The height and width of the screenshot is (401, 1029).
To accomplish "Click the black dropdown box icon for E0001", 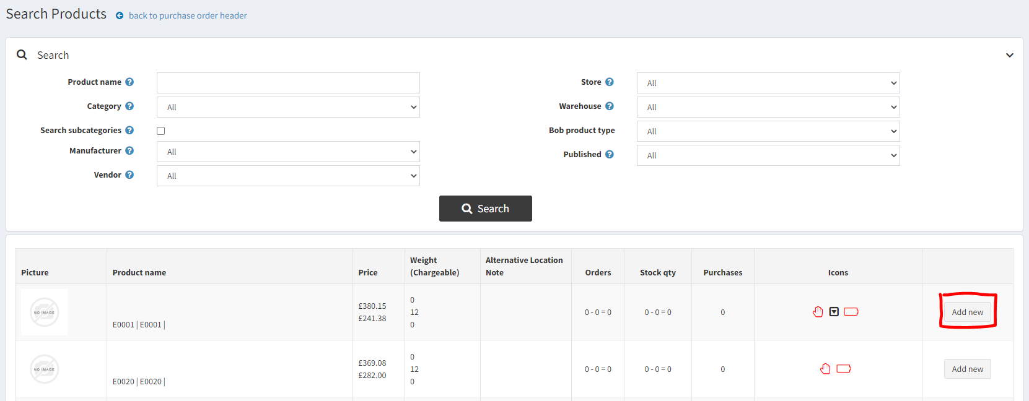I will coord(834,312).
